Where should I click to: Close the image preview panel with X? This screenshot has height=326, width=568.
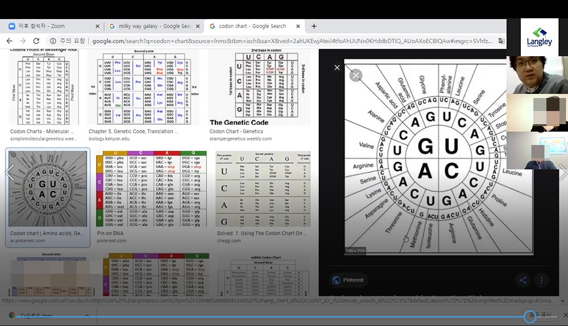(x=337, y=68)
